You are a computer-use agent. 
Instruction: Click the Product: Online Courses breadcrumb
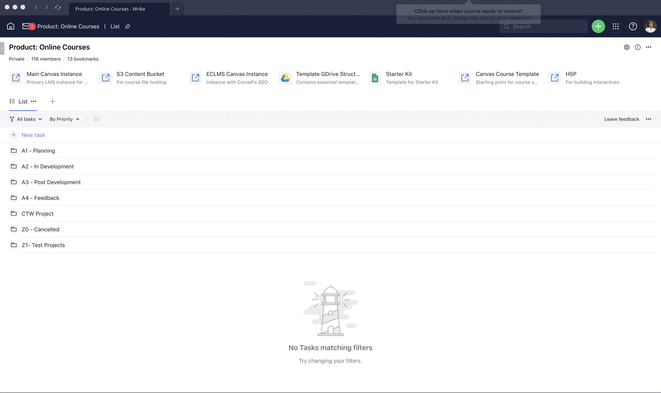pos(68,26)
